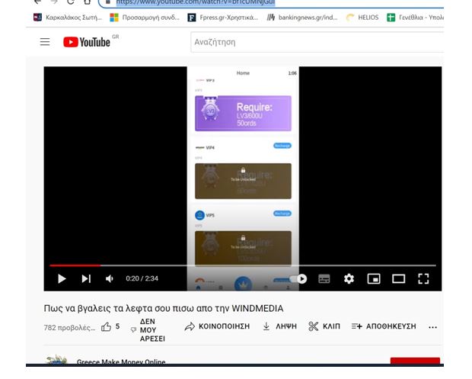Image resolution: width=472 pixels, height=379 pixels.
Task: Toggle subtitles/closed captions
Action: pos(324,279)
